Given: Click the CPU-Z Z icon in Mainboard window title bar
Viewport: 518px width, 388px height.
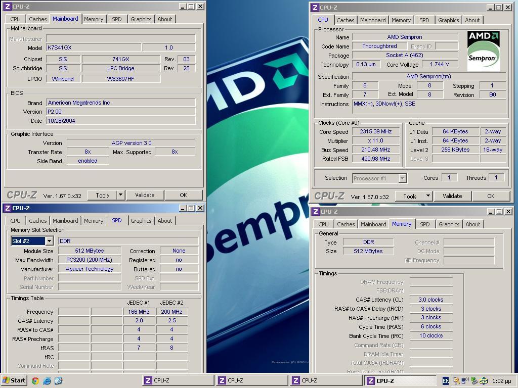Looking at the screenshot, I should 8,6.
